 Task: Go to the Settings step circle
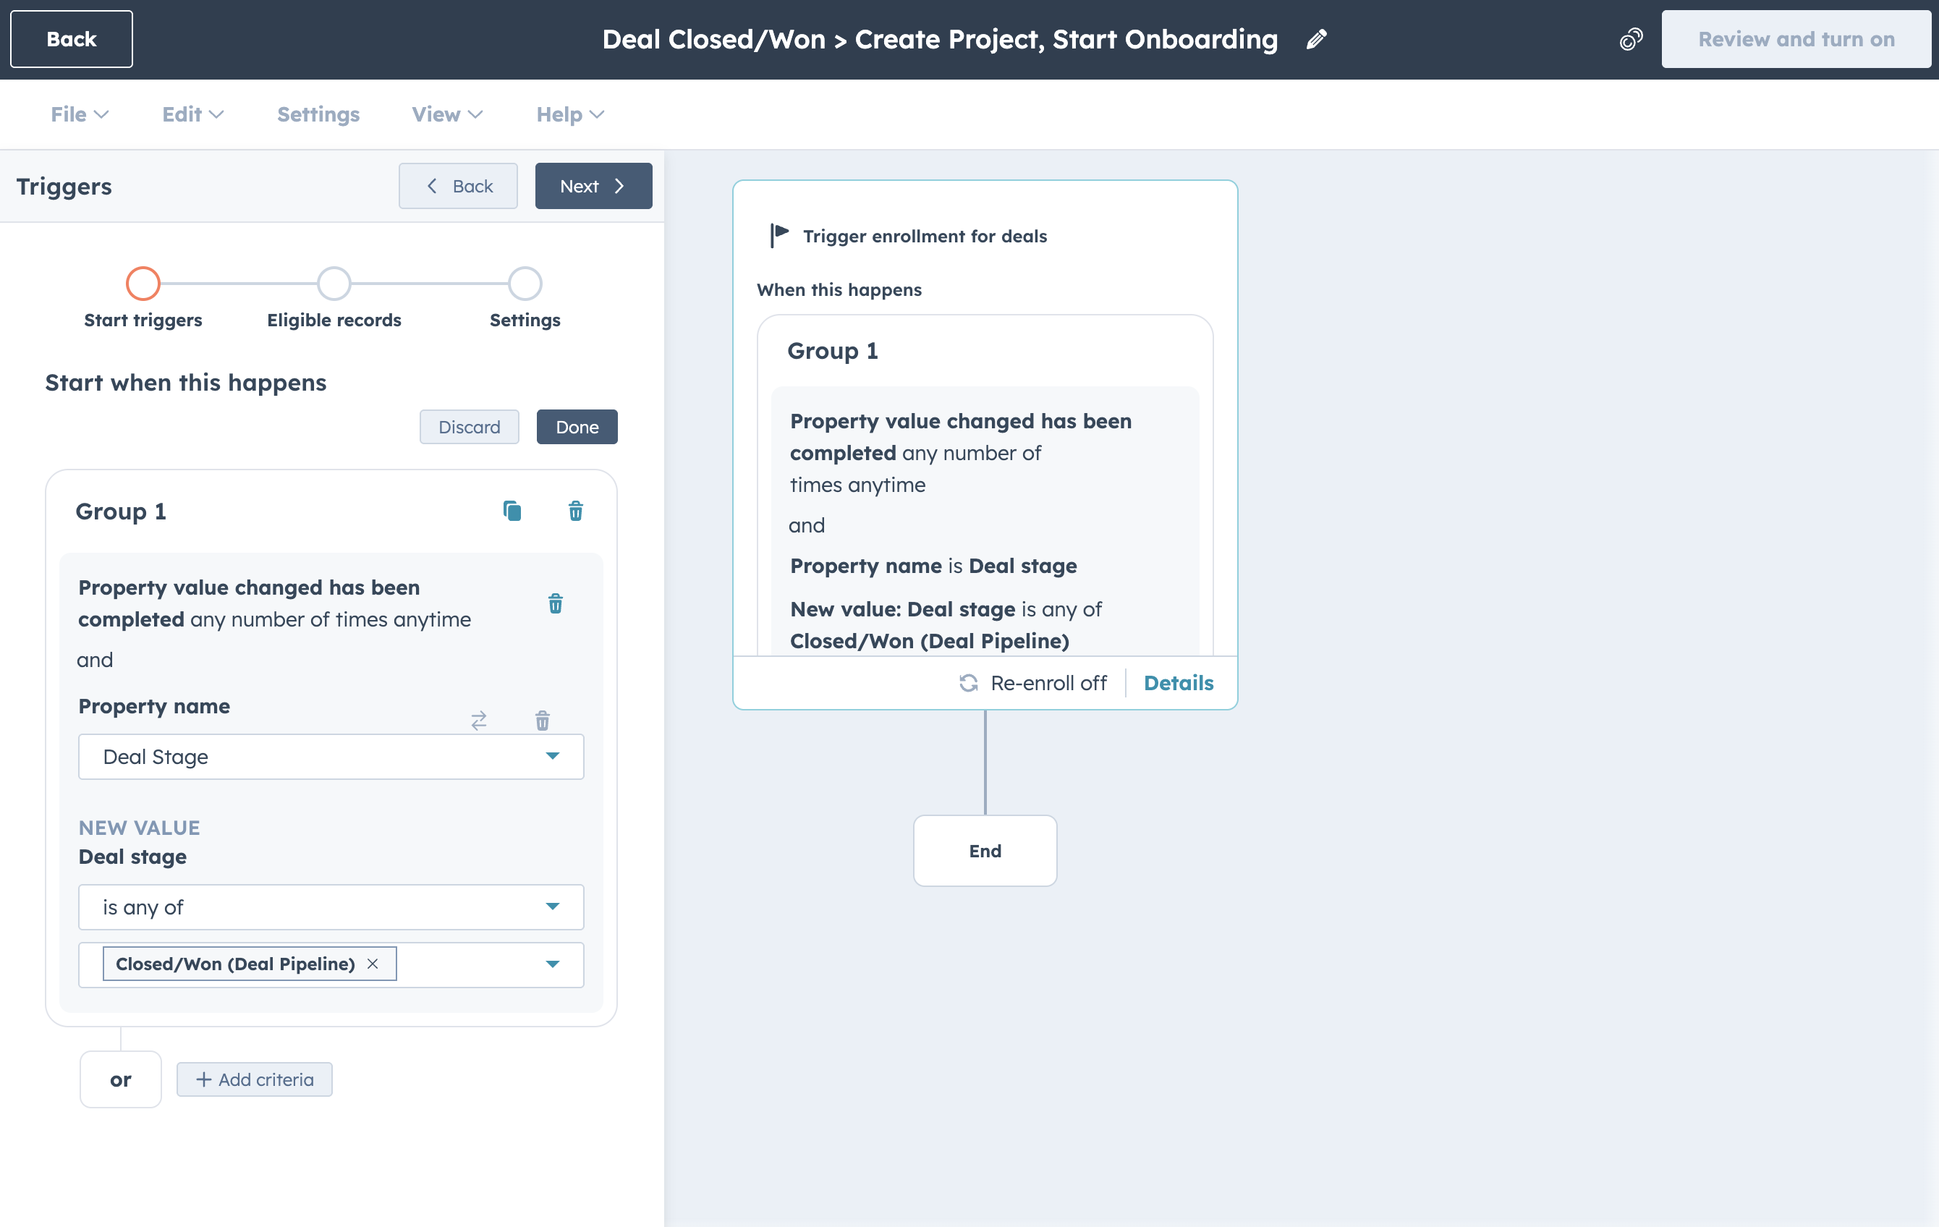[525, 284]
